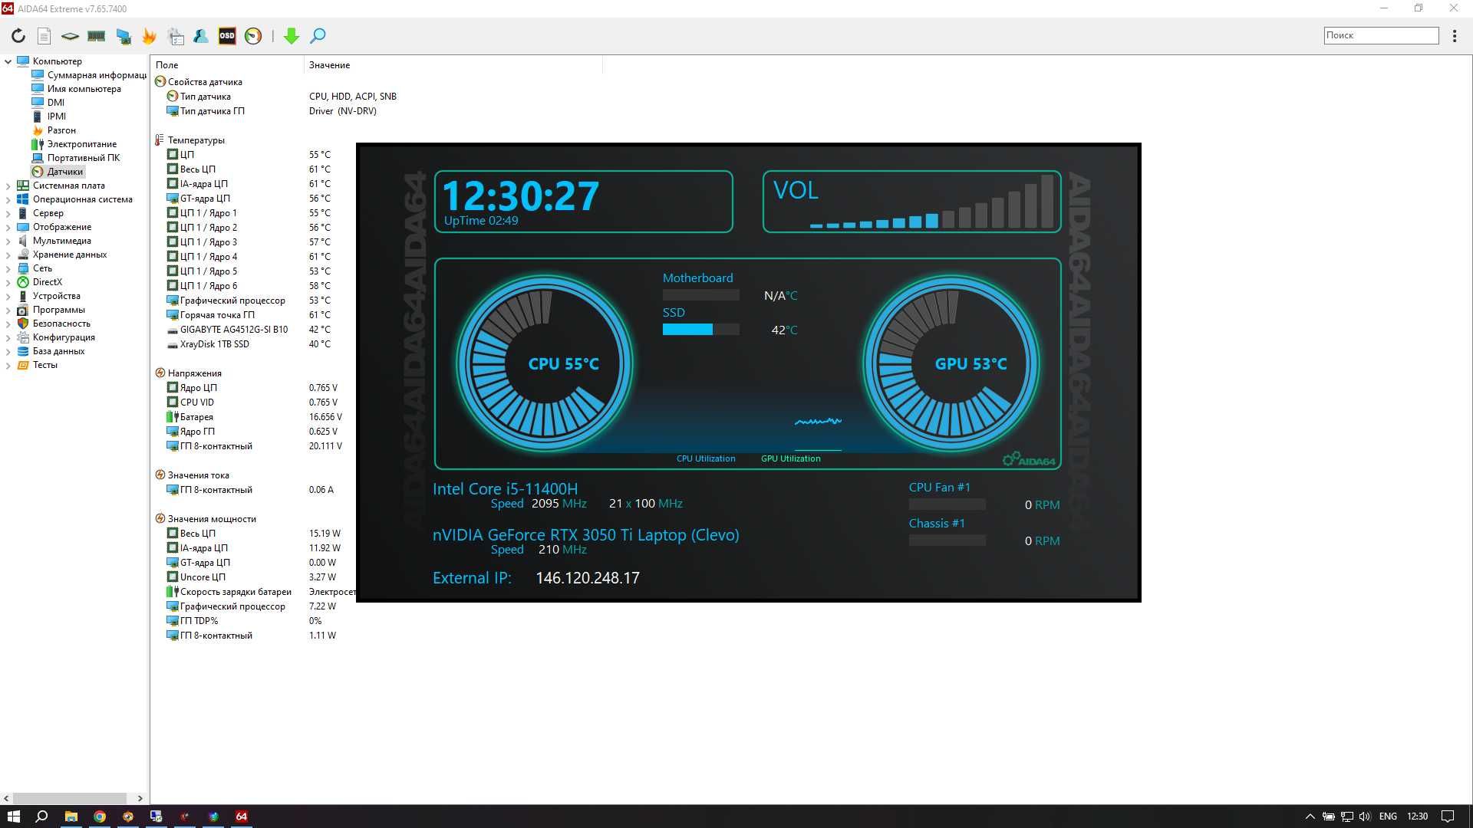Click the Значение column header
The height and width of the screenshot is (828, 1473).
pos(453,65)
